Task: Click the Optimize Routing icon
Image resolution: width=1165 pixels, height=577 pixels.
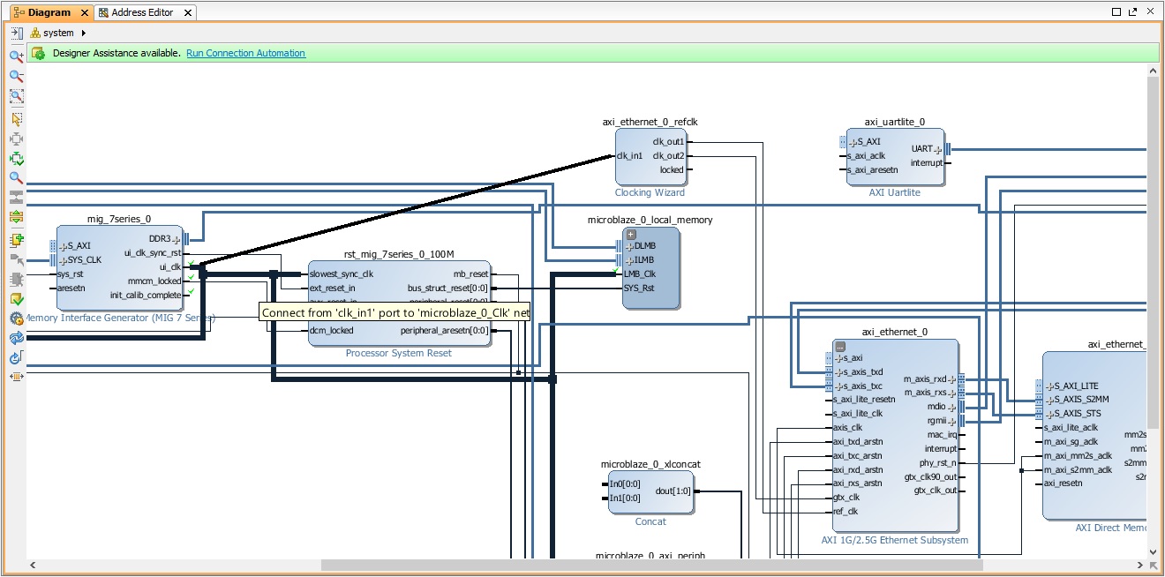Action: (x=16, y=358)
